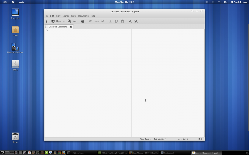Close the Unsaved Document 1 tab
The image size is (249, 155).
click(x=71, y=27)
